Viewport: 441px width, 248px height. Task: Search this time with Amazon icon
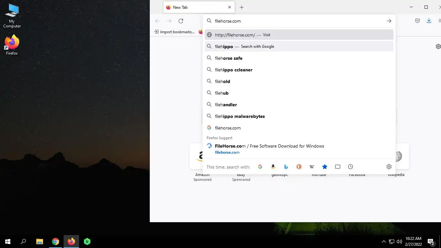(273, 167)
